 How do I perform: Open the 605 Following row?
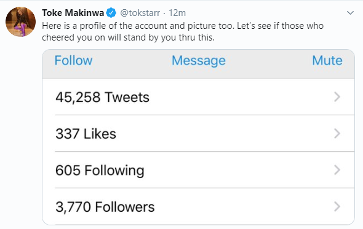click(x=198, y=170)
